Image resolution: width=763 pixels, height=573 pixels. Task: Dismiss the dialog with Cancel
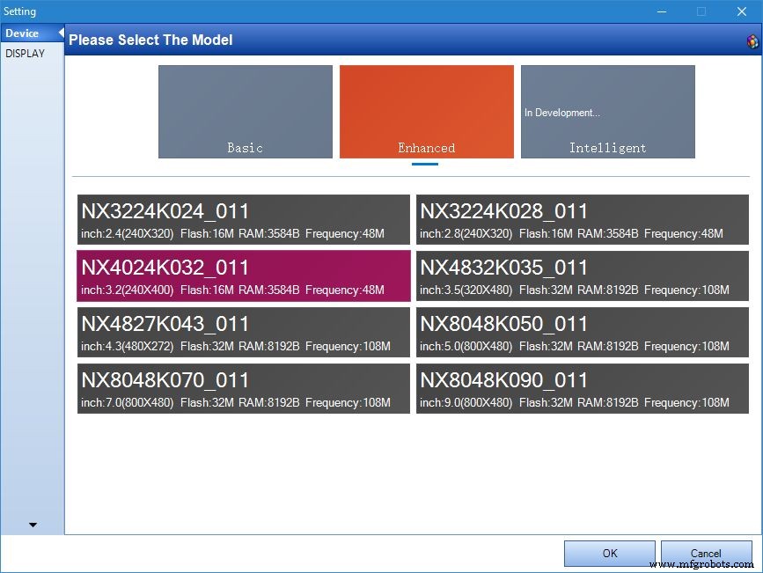(707, 553)
